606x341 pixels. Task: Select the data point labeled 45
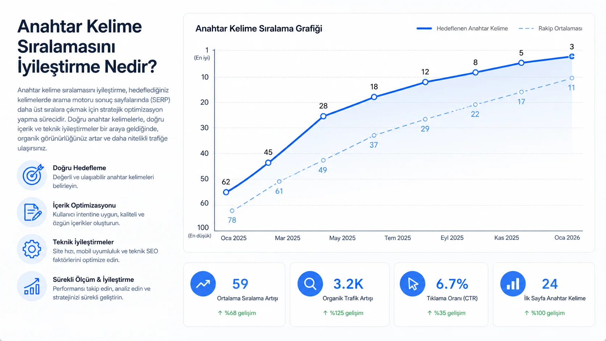pos(268,163)
